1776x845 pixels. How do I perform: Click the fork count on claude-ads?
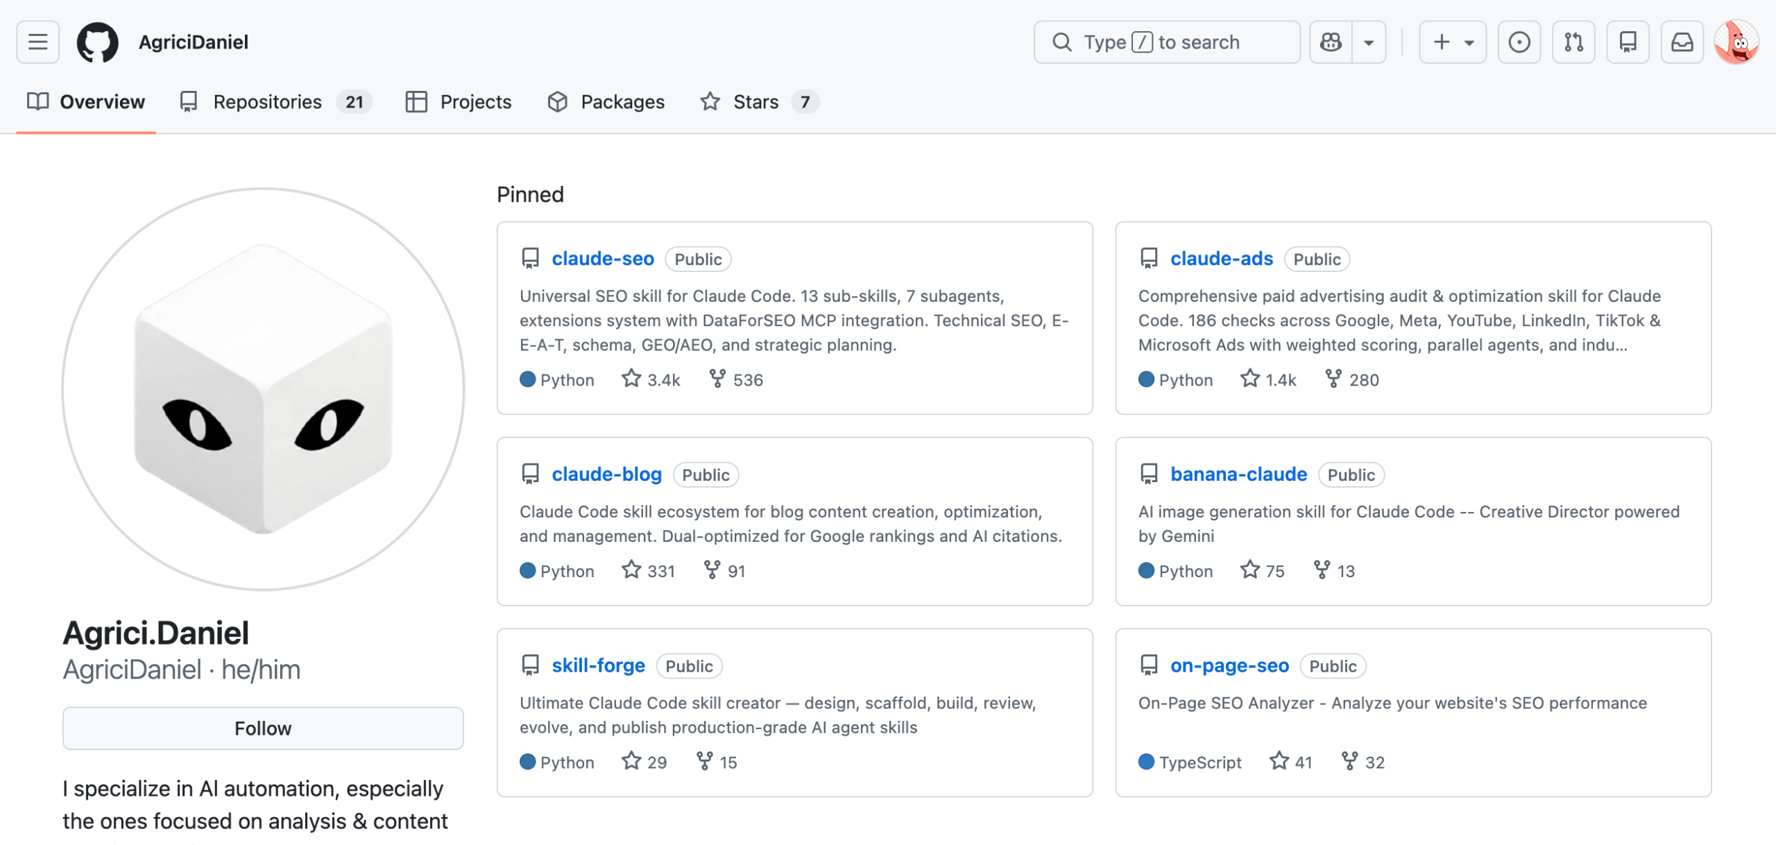(1351, 379)
